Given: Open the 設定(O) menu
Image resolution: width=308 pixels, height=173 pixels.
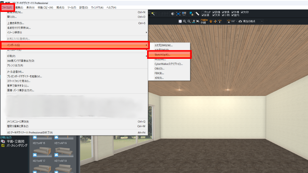Looking at the screenshot, I should 84,7.
